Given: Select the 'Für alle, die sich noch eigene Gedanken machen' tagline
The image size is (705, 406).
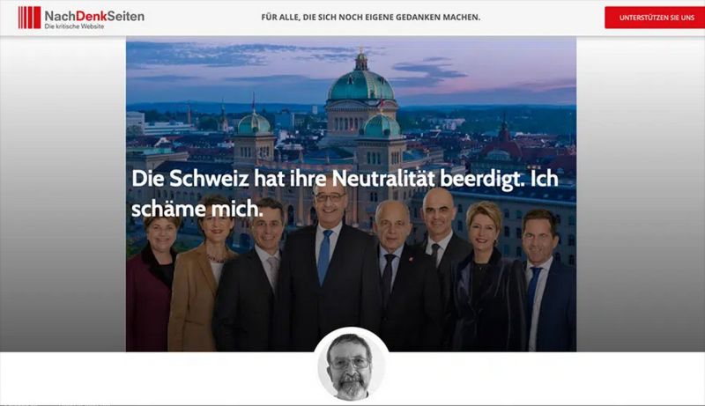Looking at the screenshot, I should 370,18.
